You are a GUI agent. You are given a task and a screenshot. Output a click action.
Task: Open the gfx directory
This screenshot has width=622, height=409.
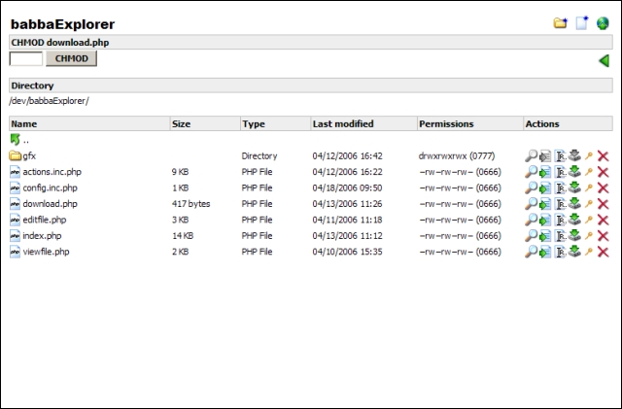(28, 156)
